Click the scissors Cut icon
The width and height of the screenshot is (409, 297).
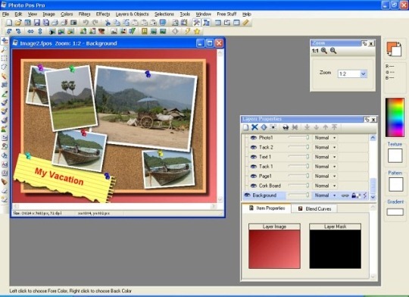tap(108, 23)
